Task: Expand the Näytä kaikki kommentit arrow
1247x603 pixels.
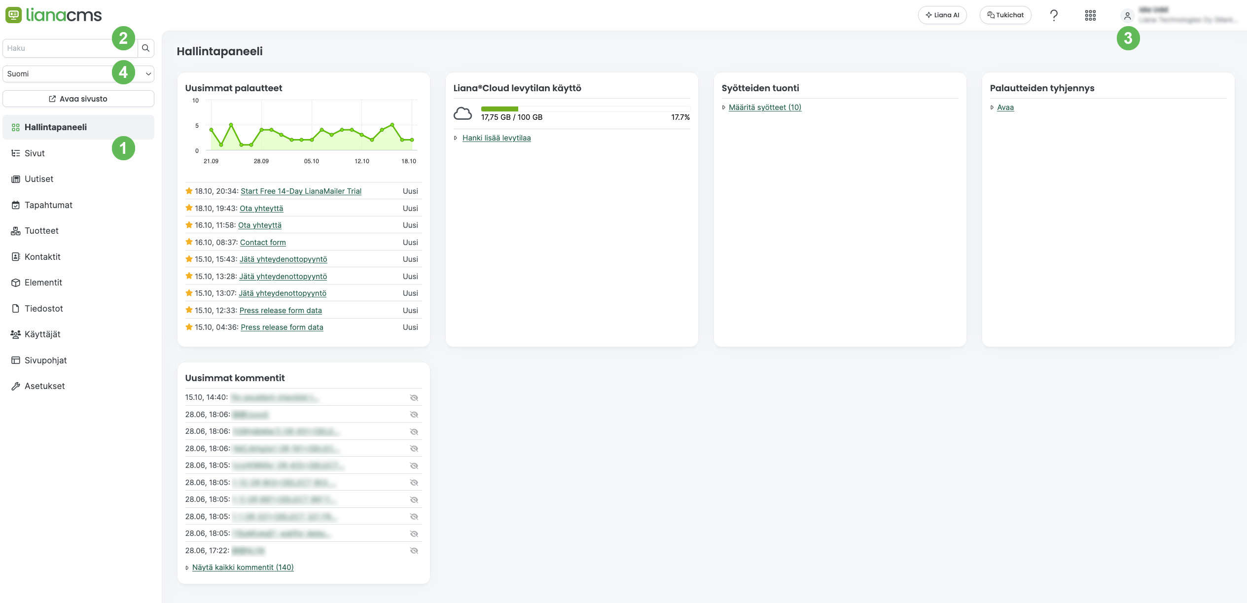Action: tap(187, 568)
